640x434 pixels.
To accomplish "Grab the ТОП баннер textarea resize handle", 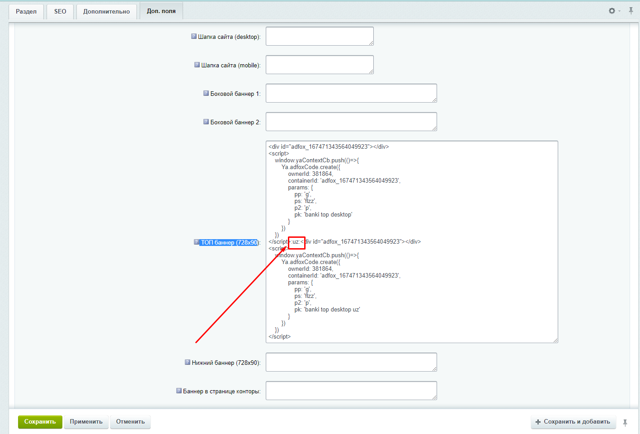I will pyautogui.click(x=555, y=340).
